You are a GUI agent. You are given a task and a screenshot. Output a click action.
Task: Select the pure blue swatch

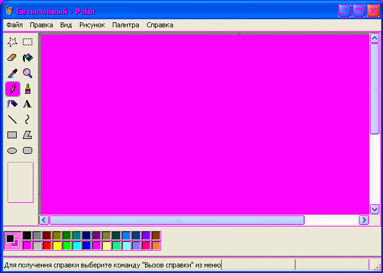tap(87, 245)
